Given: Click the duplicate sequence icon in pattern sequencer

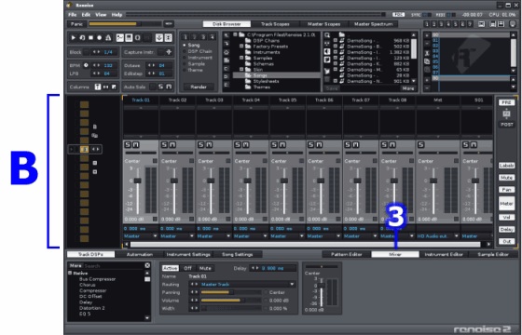Looking at the screenshot, I should tap(427, 61).
